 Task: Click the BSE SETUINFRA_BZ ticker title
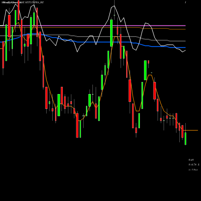pos(31,2)
